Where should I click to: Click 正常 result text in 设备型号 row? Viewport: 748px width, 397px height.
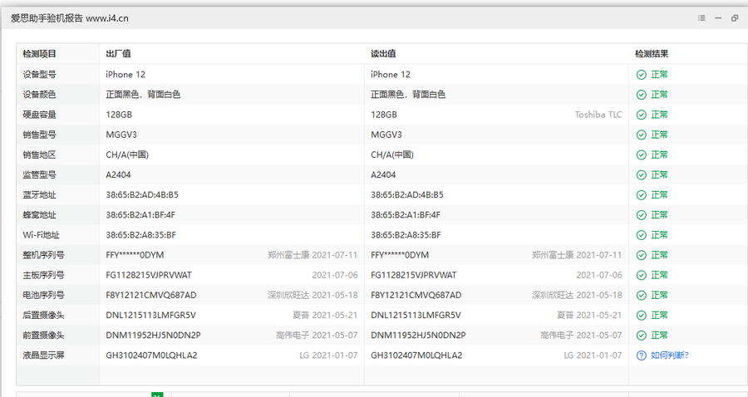pos(659,75)
